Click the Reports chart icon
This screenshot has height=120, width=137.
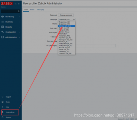[x=3, y=27]
